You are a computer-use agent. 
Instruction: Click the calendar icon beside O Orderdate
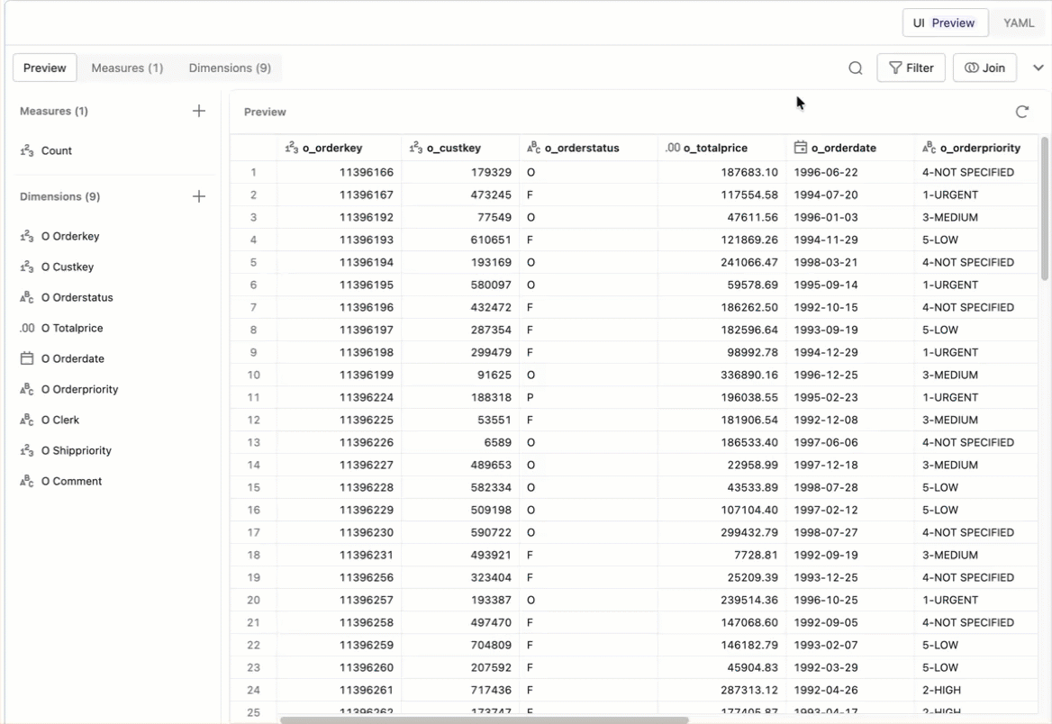tap(27, 358)
